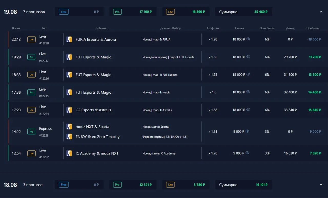328x198 pixels.
Task: Select the Free summary box for 19.08
Action: point(79,12)
